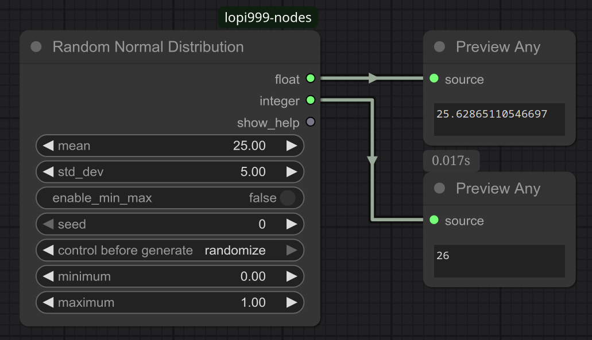This screenshot has width=592, height=340.
Task: Click source input socket of lower Preview Any
Action: point(434,220)
